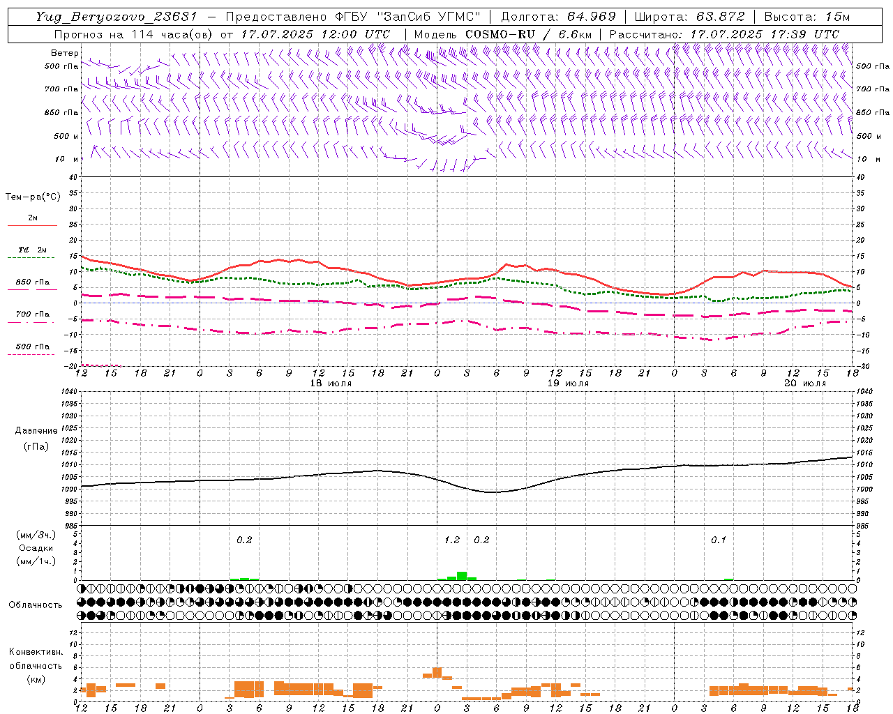893x714 pixels.
Task: Click the Облачность row label
Action: 36,605
